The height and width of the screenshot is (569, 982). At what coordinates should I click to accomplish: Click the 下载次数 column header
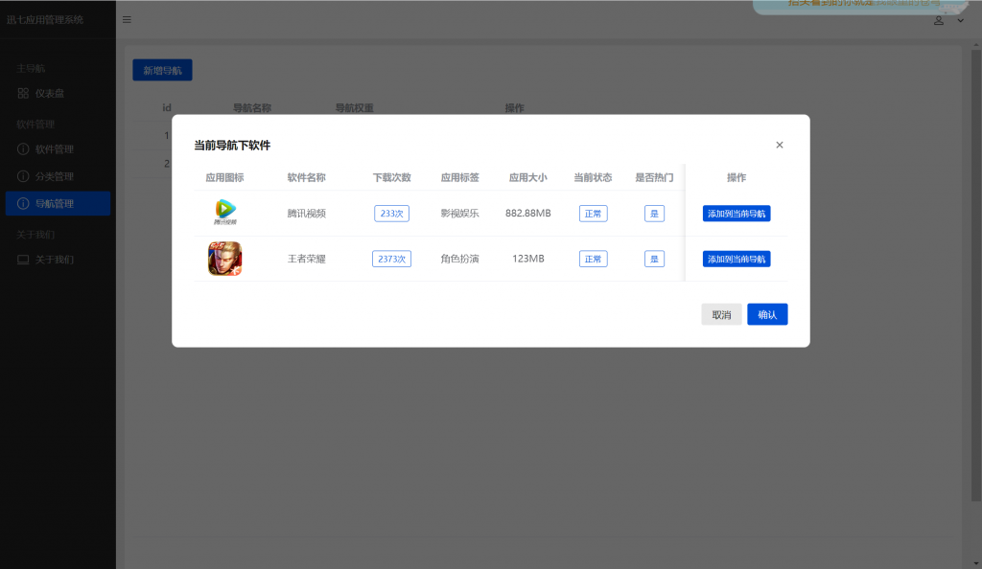click(391, 177)
